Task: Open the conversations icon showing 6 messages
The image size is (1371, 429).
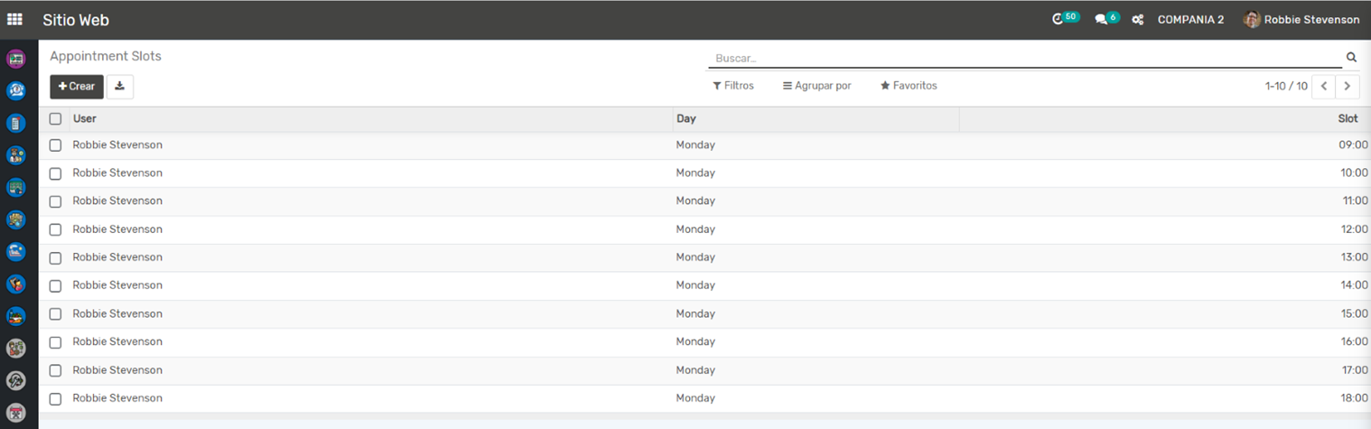Action: pyautogui.click(x=1101, y=19)
